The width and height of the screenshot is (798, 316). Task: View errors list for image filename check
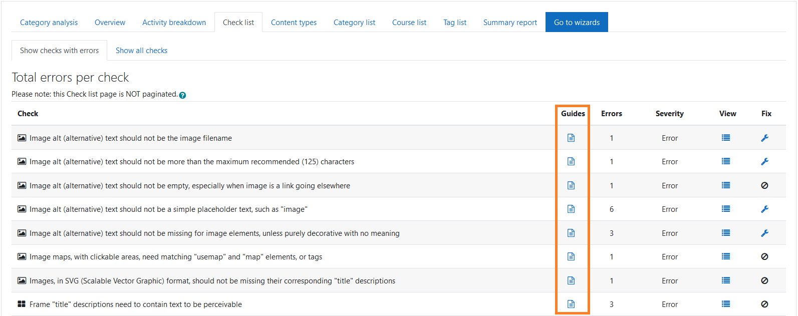tap(726, 138)
